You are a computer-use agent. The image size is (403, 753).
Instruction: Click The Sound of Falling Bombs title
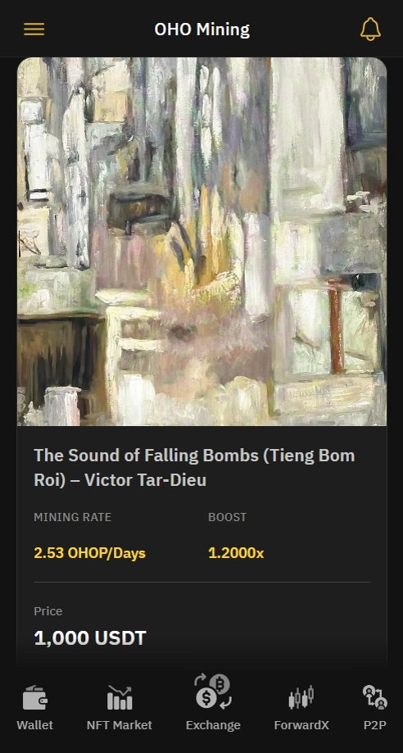[194, 468]
